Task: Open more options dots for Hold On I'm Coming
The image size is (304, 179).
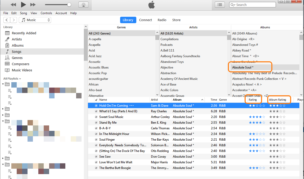Action: (x=131, y=106)
